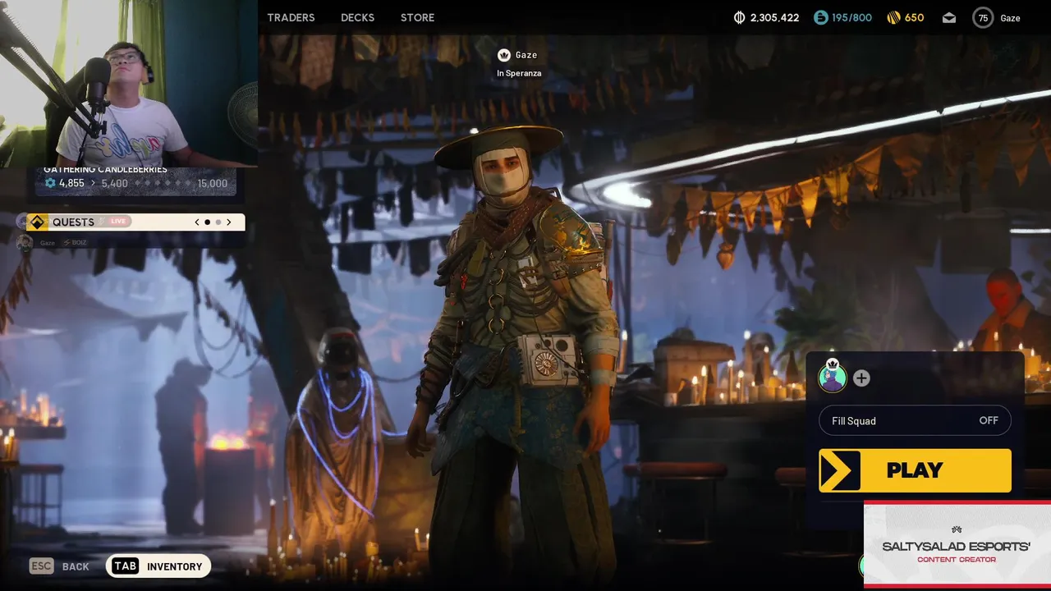Click the 195/800 stash value

point(852,17)
